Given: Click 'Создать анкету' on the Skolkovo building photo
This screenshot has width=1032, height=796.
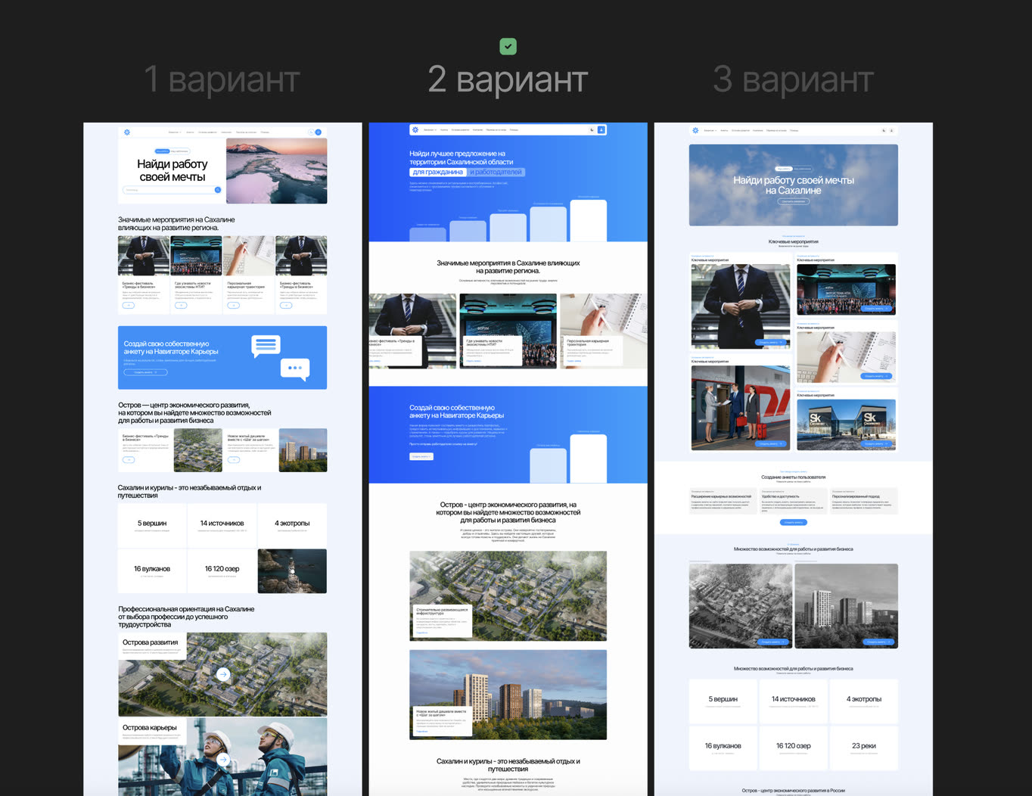Looking at the screenshot, I should coord(876,443).
